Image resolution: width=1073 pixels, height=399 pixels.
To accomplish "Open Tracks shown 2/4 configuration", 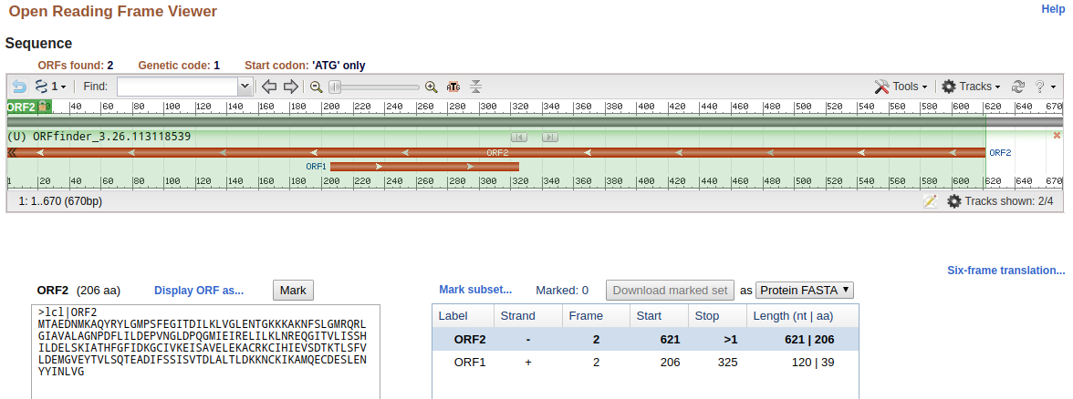I will 1000,201.
